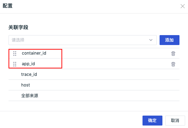Image resolution: width=188 pixels, height=128 pixels.
Task: Click the 关联字段 section heading
Action: click(x=18, y=27)
